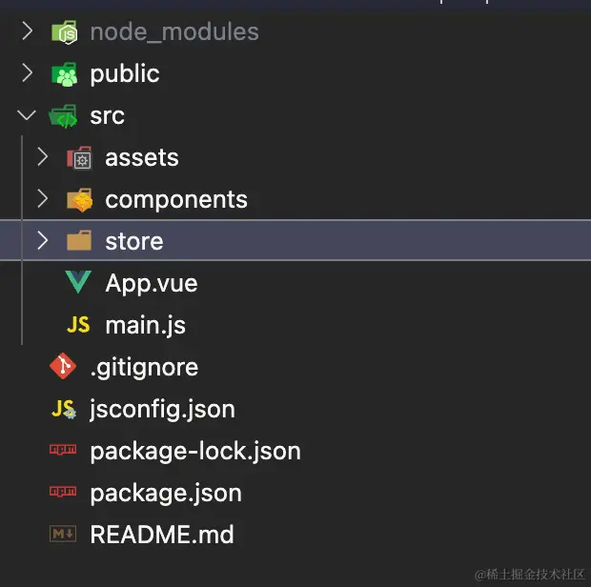Collapse the src folder chevron
Image resolution: width=591 pixels, height=587 pixels.
27,115
